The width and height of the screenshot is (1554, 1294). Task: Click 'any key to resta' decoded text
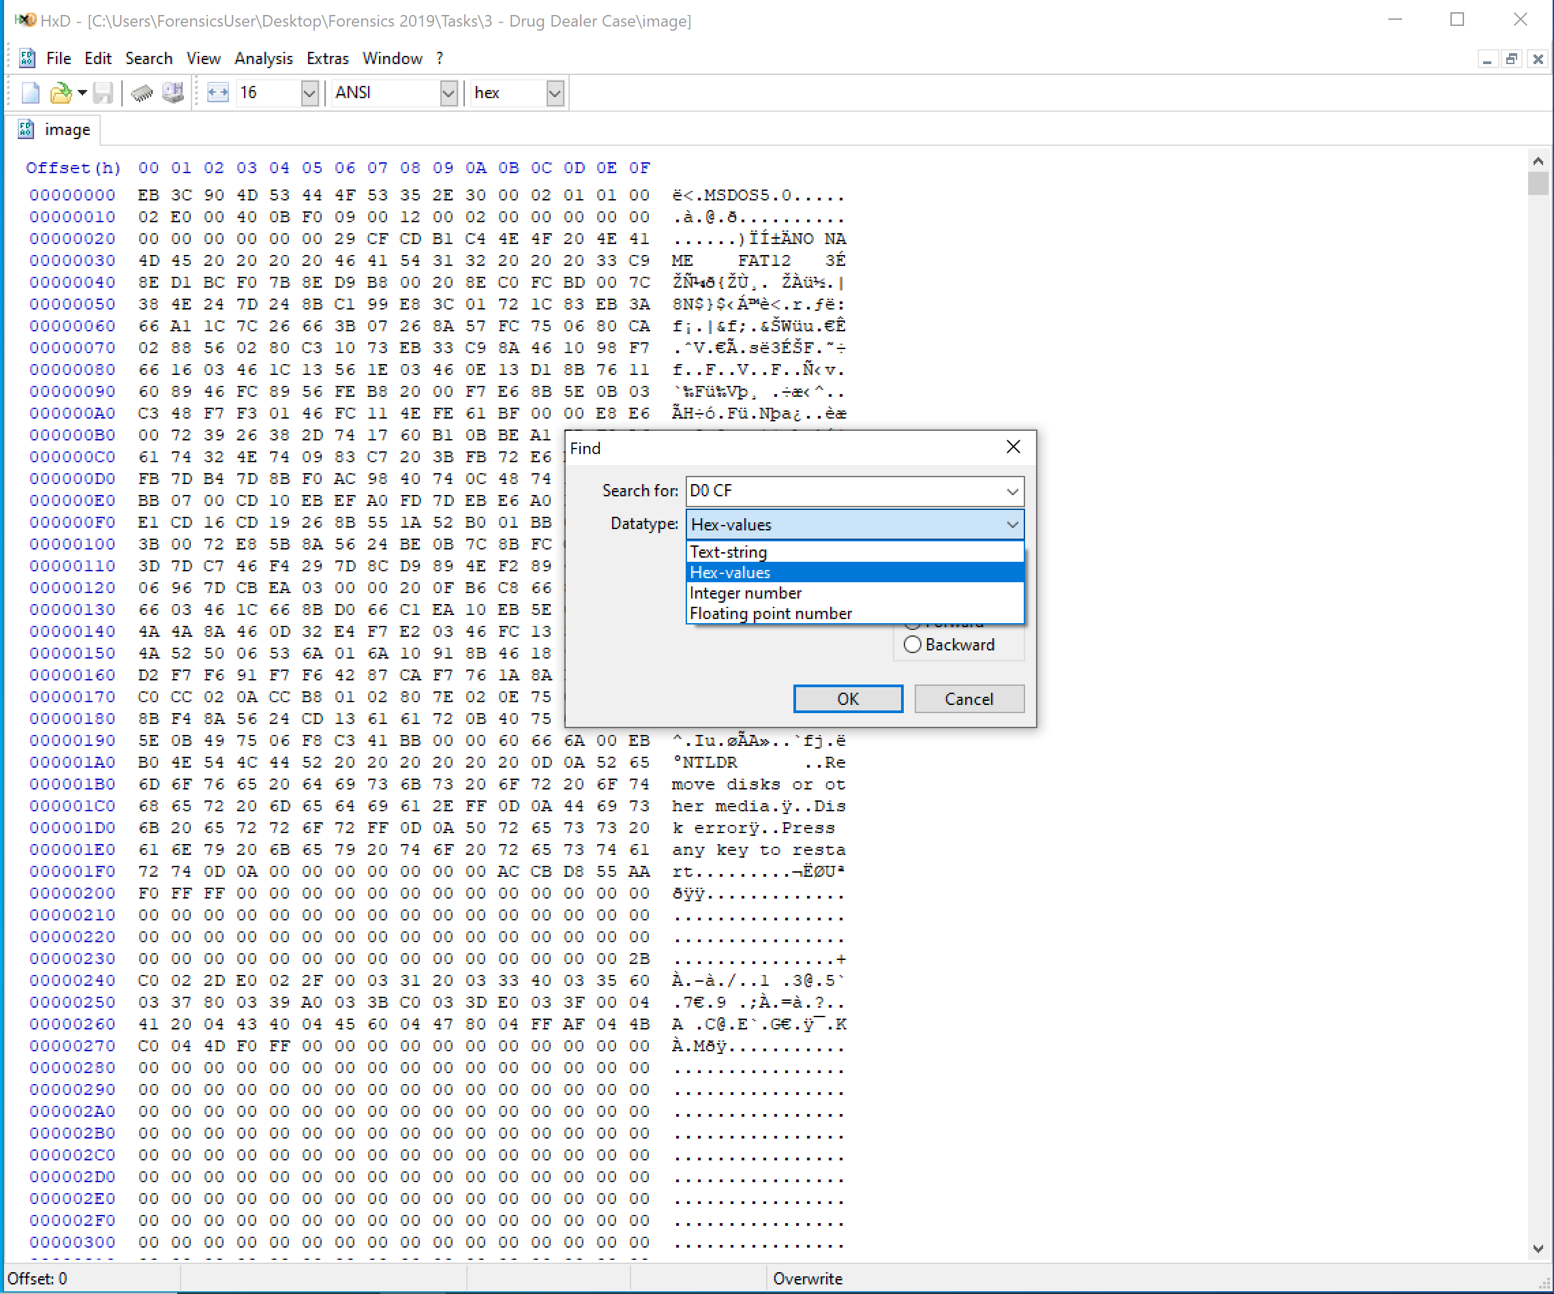pyautogui.click(x=759, y=850)
